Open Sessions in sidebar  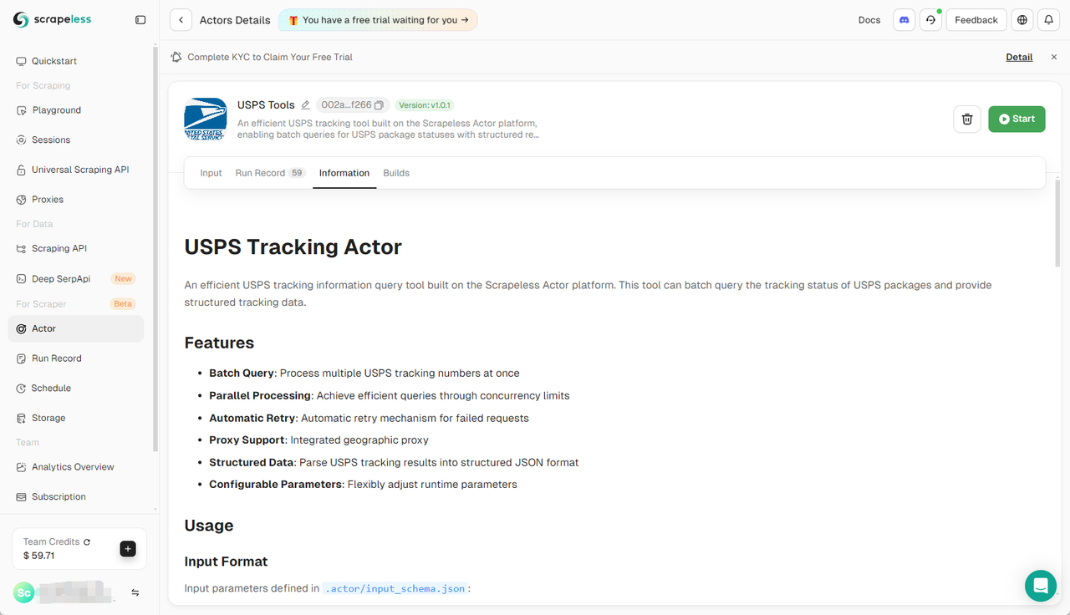(x=76, y=140)
